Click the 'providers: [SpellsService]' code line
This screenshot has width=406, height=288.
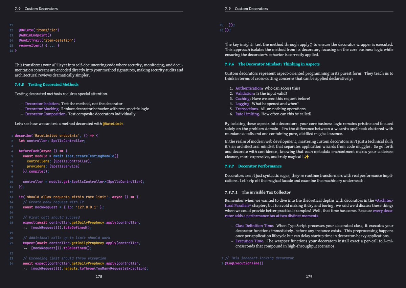[x=53, y=167]
